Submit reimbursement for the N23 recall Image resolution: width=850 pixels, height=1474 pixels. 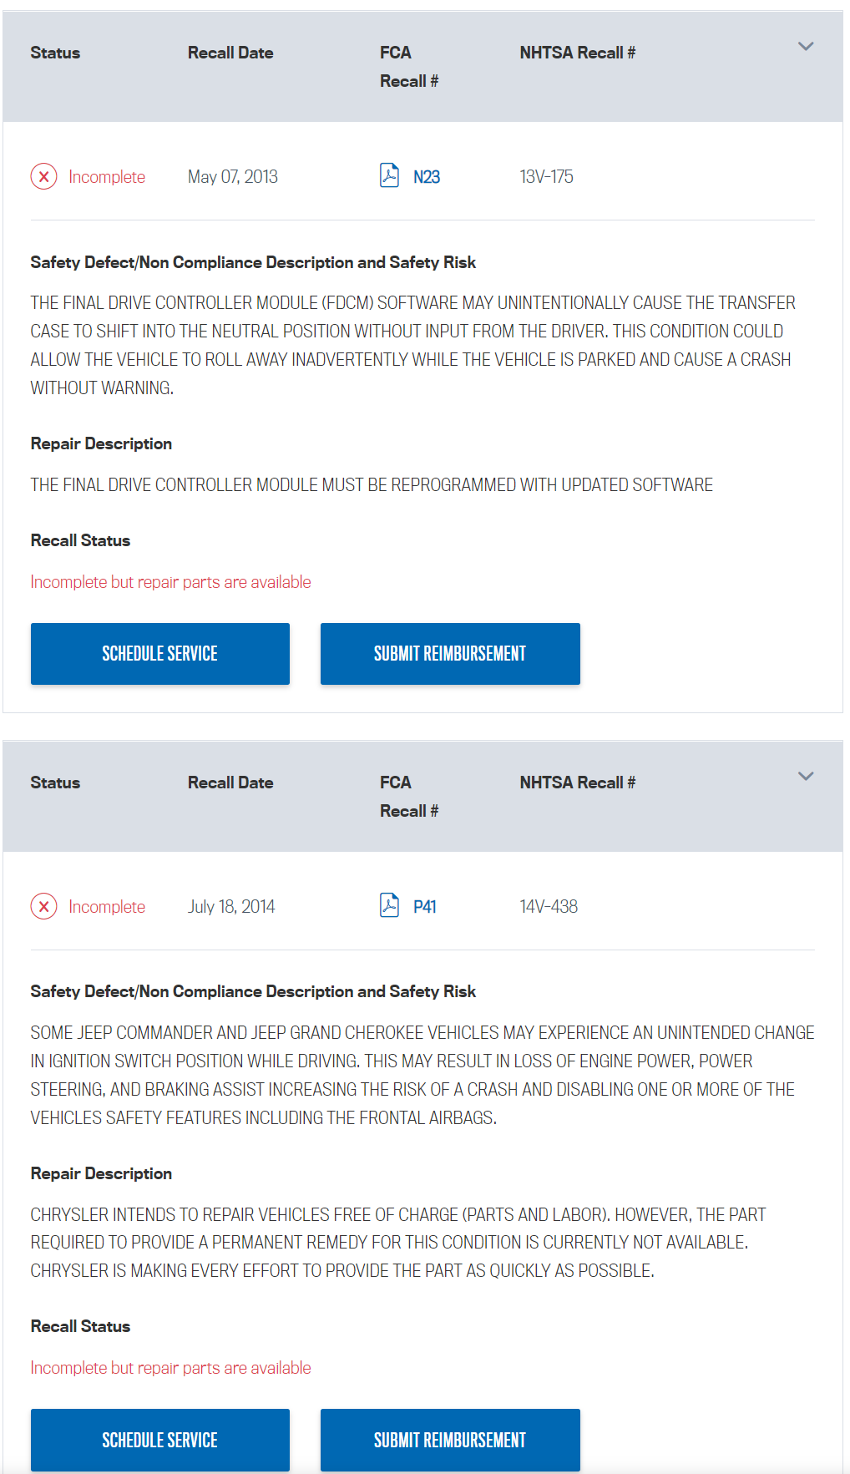point(450,654)
